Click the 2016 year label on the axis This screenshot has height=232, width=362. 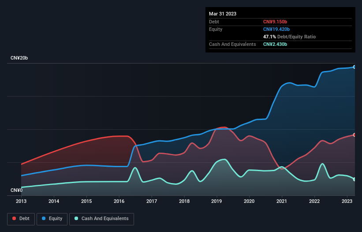click(x=119, y=201)
